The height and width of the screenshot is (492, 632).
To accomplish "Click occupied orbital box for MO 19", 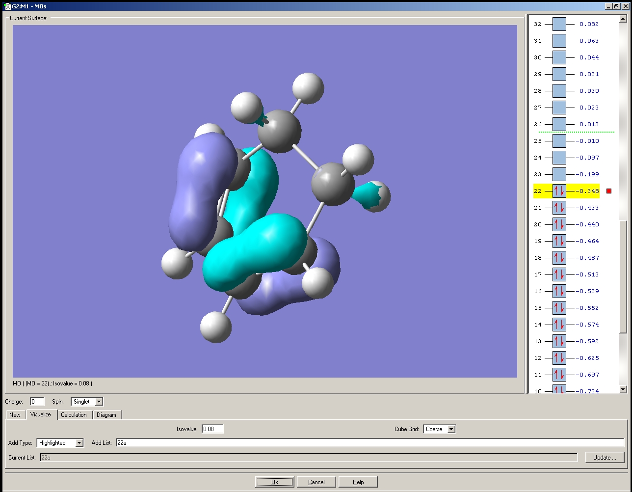I will click(559, 241).
